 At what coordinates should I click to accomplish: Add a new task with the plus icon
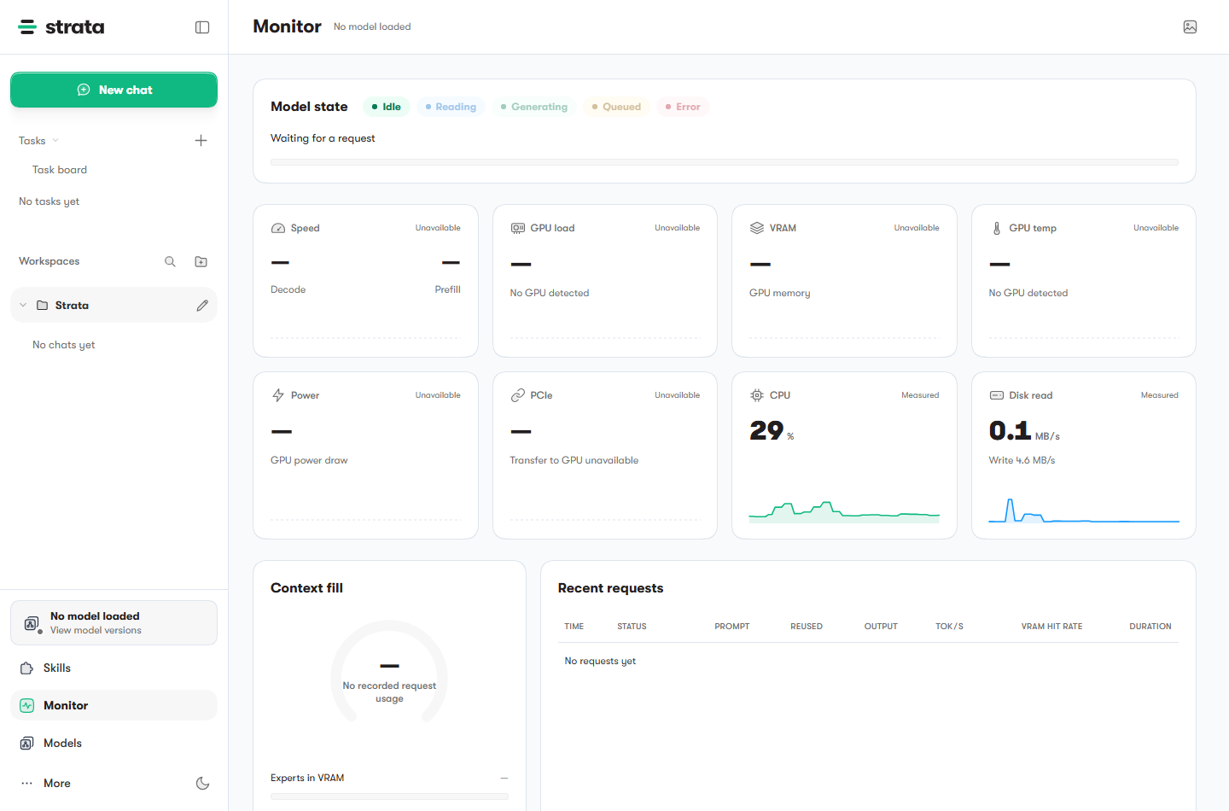click(201, 141)
